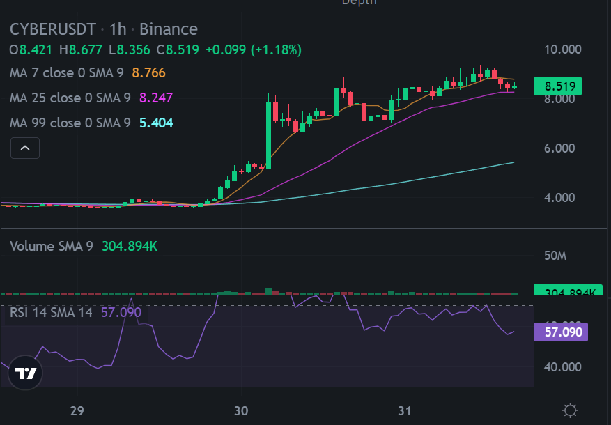
Task: Click the MA 7 value 8.766
Action: coord(149,73)
